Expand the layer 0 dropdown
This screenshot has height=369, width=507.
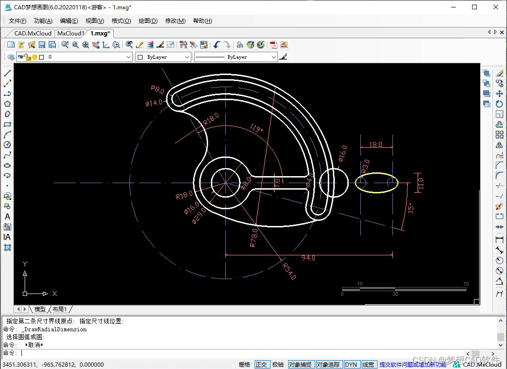point(128,57)
